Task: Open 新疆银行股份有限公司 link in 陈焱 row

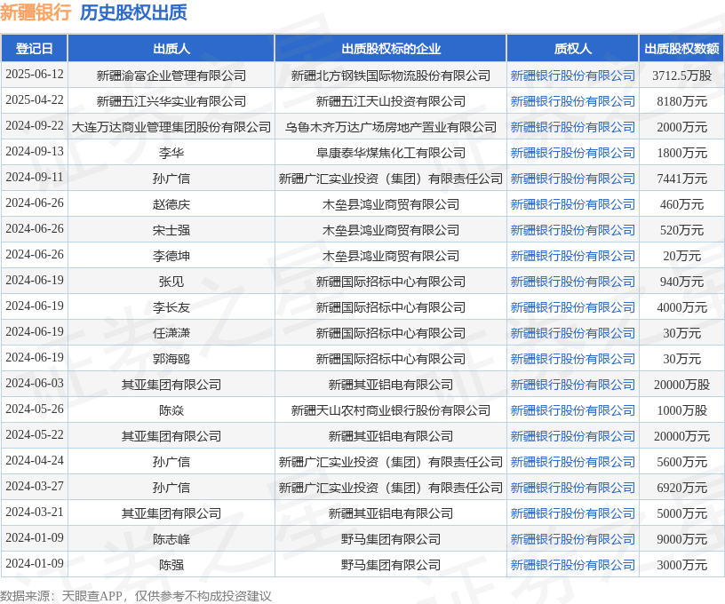Action: 573,410
